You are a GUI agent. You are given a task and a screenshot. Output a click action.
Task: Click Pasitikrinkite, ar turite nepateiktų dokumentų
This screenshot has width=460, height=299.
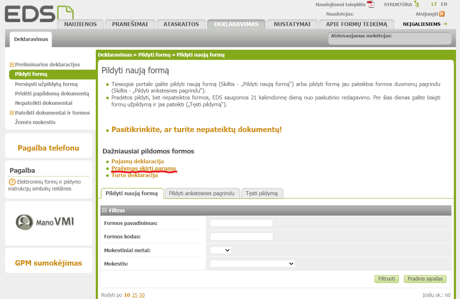pyautogui.click(x=197, y=130)
